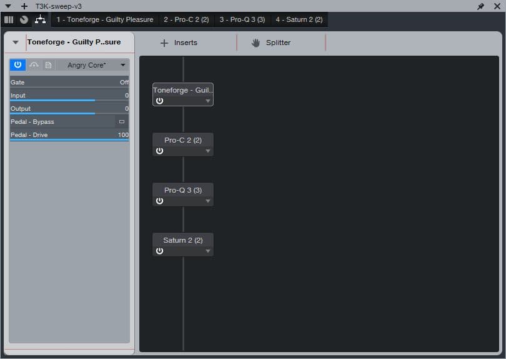This screenshot has width=506, height=359.
Task: Bypass the Pro-C 2 (2) node power button
Action: tap(159, 151)
